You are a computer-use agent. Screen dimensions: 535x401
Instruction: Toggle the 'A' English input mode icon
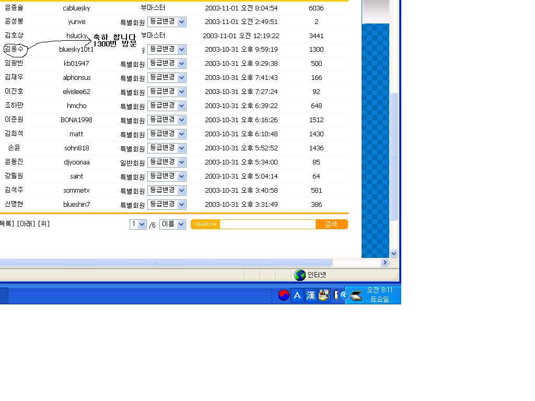[x=297, y=296]
